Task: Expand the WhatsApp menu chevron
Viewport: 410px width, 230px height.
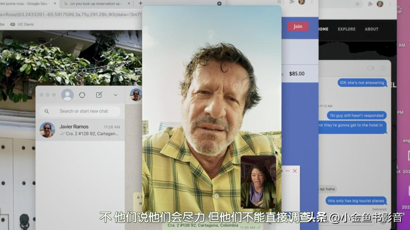Action: 115,95
